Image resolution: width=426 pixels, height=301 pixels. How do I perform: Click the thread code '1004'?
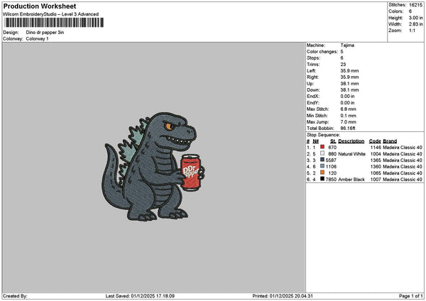point(376,154)
